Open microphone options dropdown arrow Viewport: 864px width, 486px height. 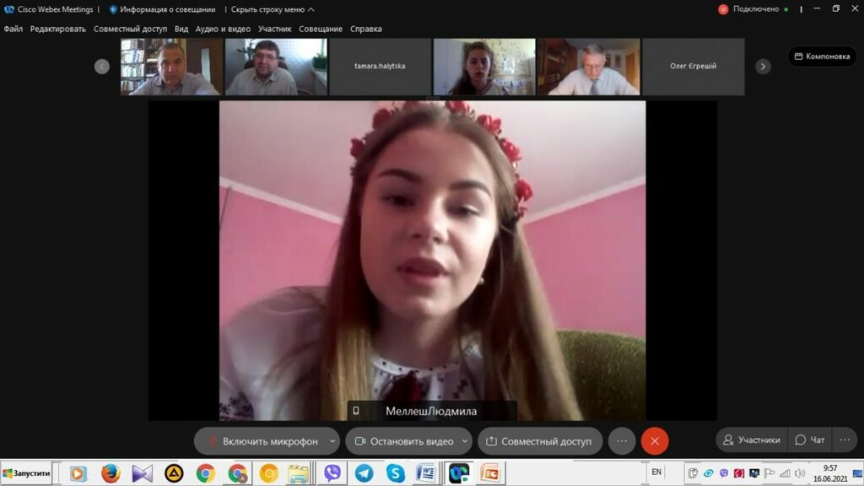(x=332, y=441)
